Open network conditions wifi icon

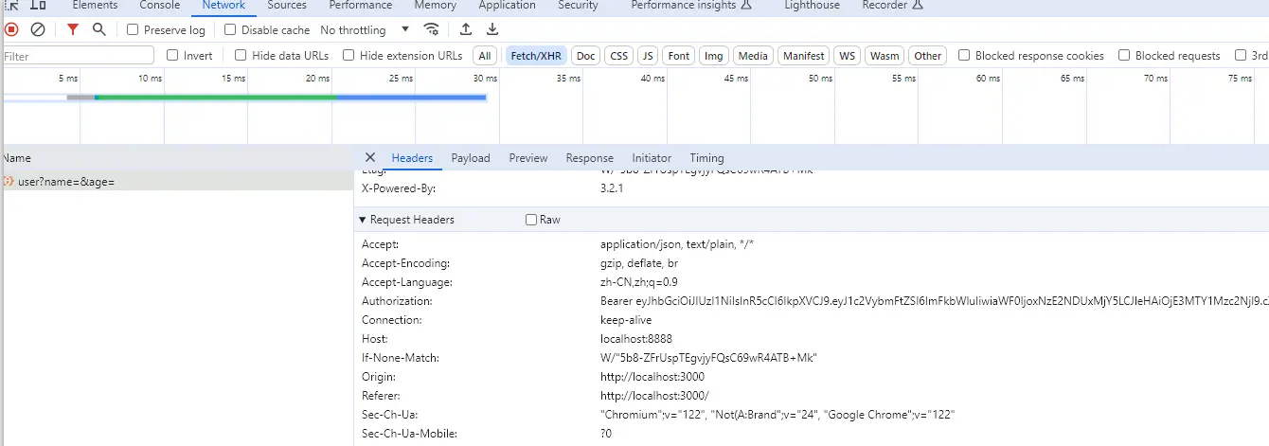click(x=432, y=30)
